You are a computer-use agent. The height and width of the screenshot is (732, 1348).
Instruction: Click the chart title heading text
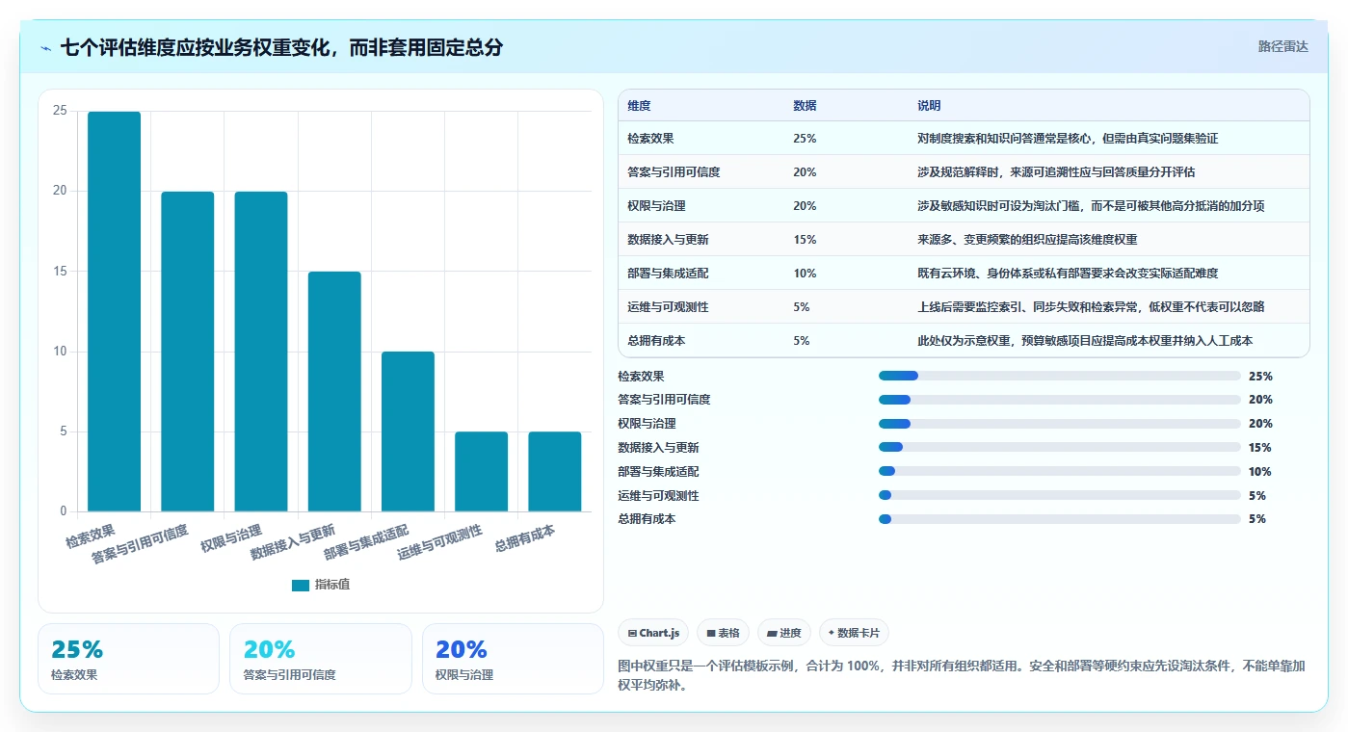pos(281,47)
